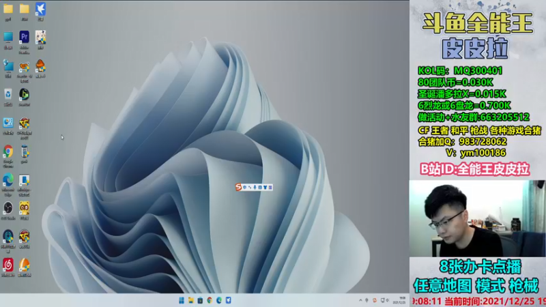Open the Google Chrome desktop shortcut
Image resolution: width=546 pixels, height=307 pixels.
[8, 151]
